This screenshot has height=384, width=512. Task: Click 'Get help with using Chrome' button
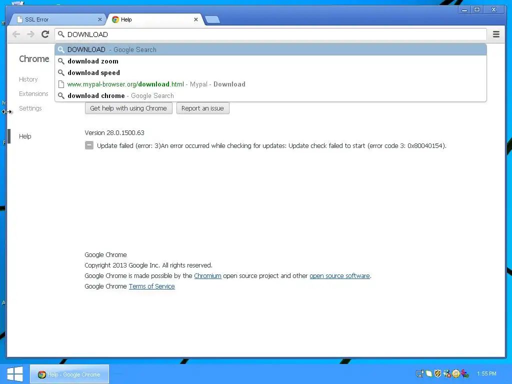tap(128, 108)
